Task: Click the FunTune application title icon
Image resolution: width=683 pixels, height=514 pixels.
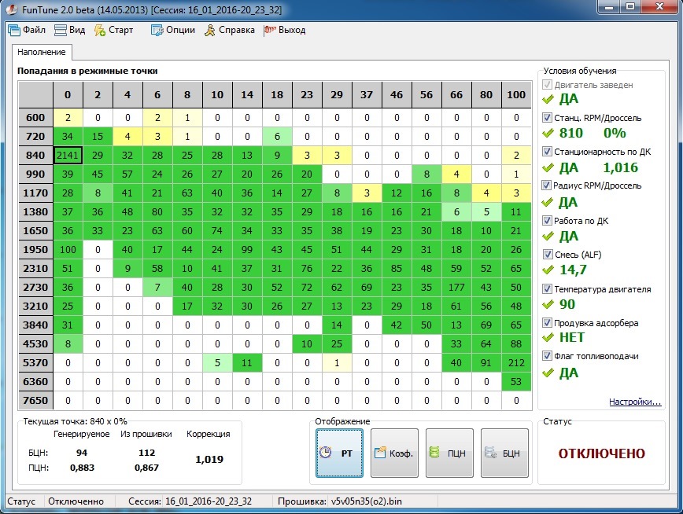Action: (x=12, y=9)
